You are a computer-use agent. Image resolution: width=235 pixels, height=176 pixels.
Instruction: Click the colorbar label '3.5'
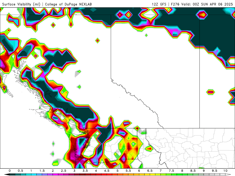click(x=85, y=171)
